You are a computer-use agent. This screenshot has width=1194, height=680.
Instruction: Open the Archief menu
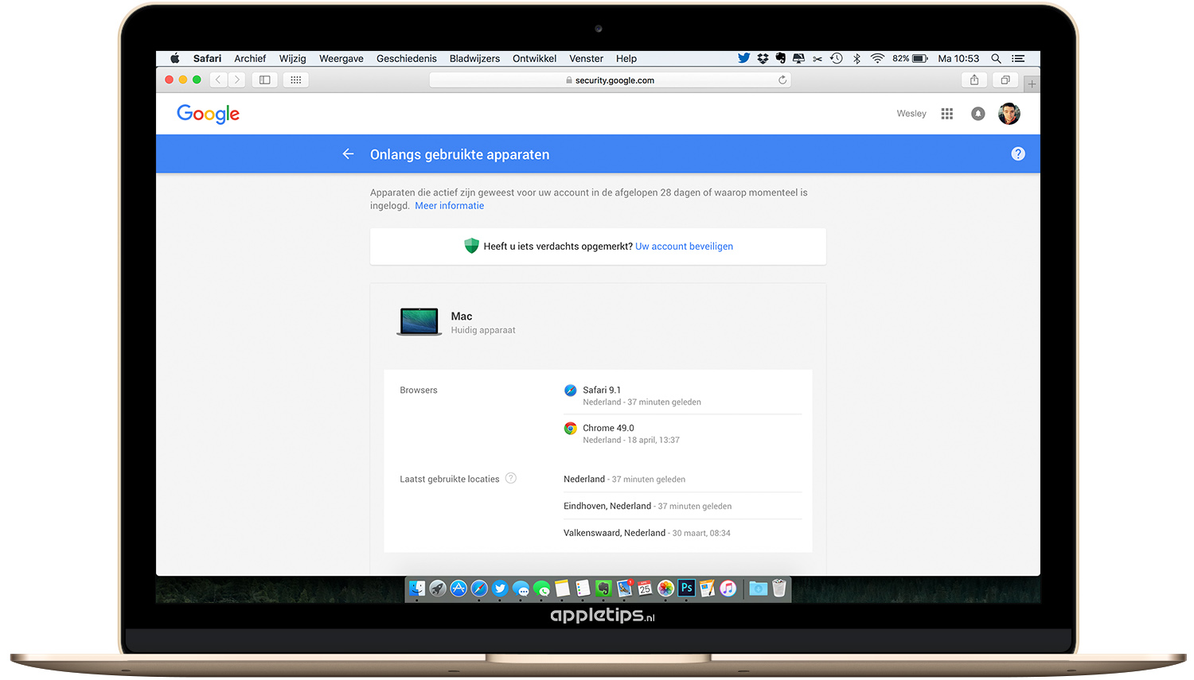[250, 58]
